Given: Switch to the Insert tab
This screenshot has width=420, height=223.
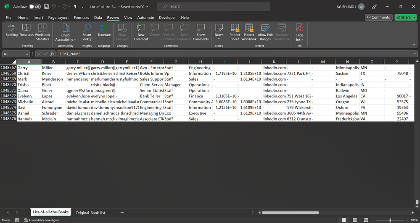Looking at the screenshot, I should (x=38, y=17).
